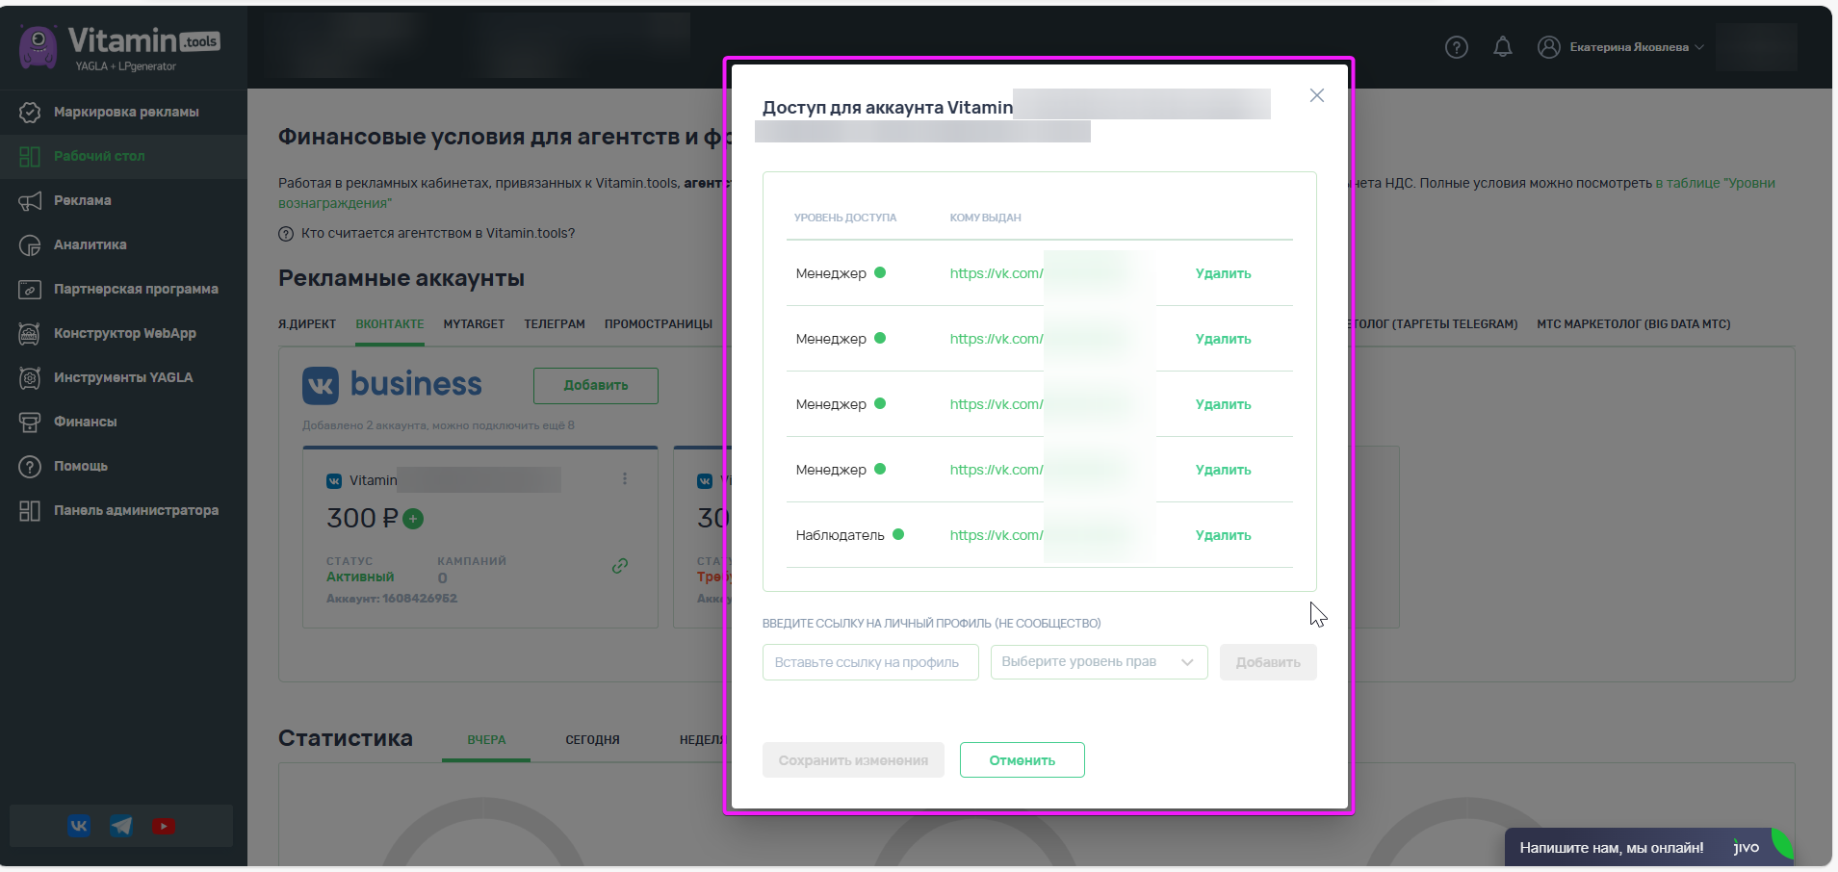This screenshot has height=872, width=1838.
Task: Open the Наблюдатель row vk.com profile link
Action: 997,536
